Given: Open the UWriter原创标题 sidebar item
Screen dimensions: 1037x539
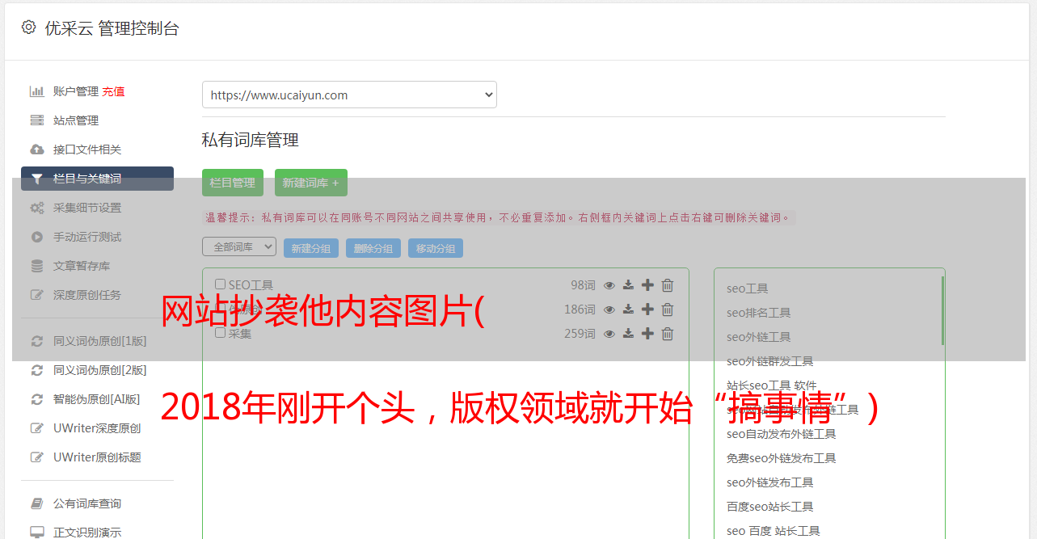Looking at the screenshot, I should coord(97,457).
